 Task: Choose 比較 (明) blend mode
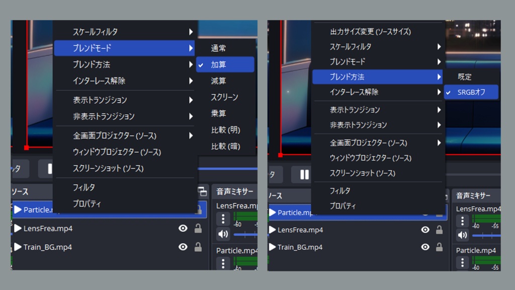(225, 130)
